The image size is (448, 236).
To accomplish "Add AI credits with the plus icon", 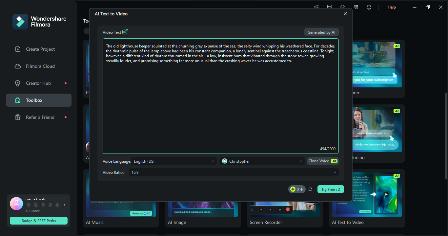I will point(301,189).
